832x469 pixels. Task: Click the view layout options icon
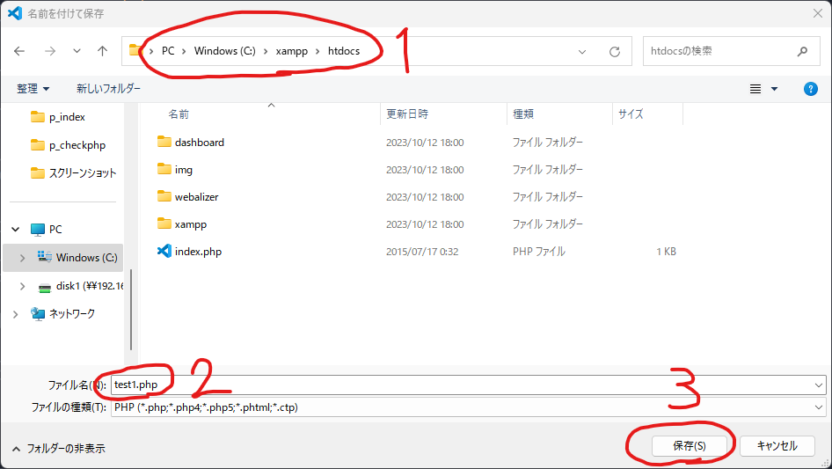point(755,89)
